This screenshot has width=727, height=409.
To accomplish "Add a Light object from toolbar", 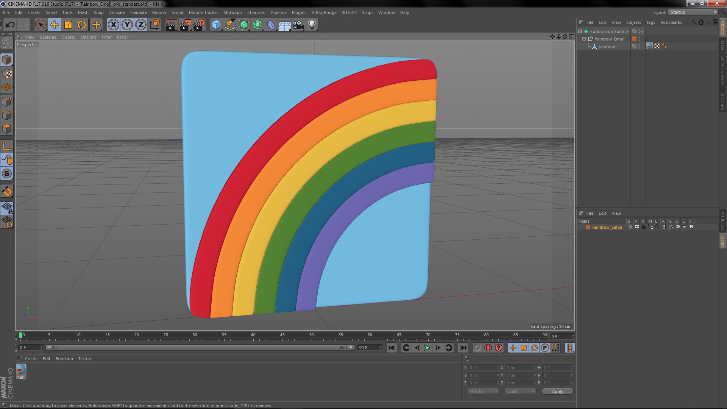I will pyautogui.click(x=312, y=25).
